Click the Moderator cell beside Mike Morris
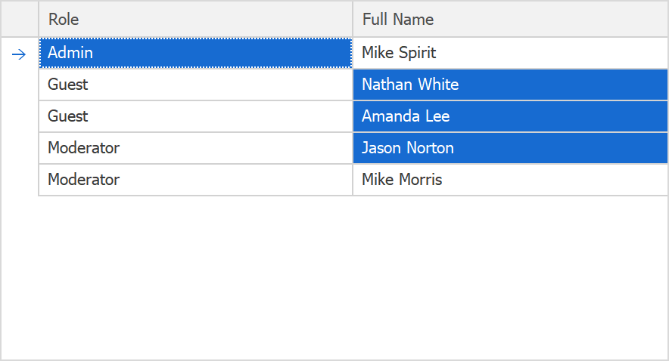This screenshot has height=361, width=669. click(195, 180)
